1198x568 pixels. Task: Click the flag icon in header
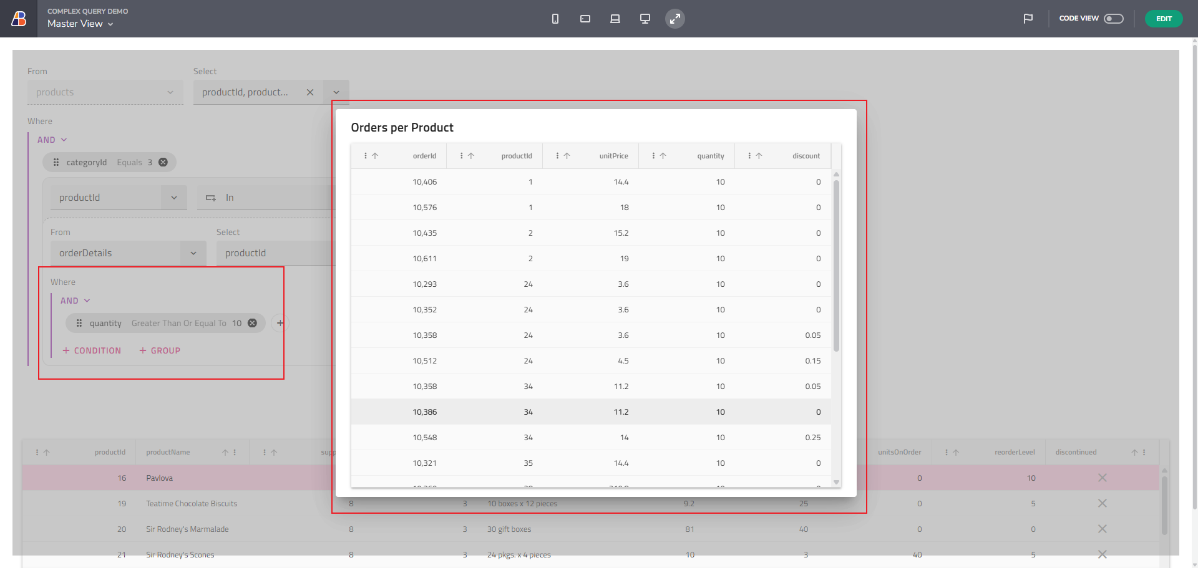[1028, 19]
